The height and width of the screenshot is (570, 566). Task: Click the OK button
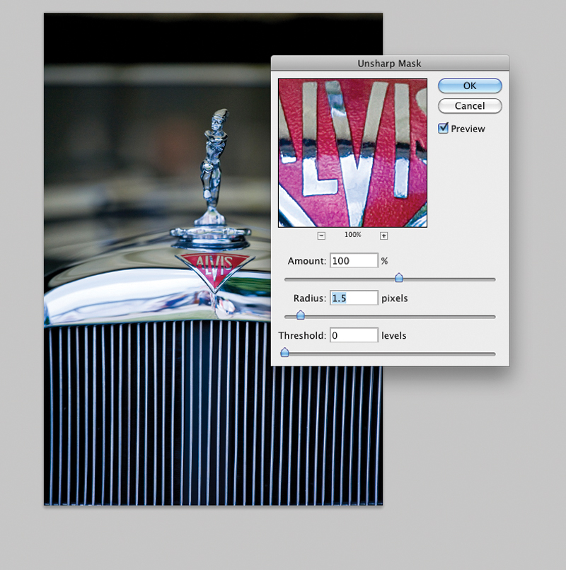click(470, 86)
